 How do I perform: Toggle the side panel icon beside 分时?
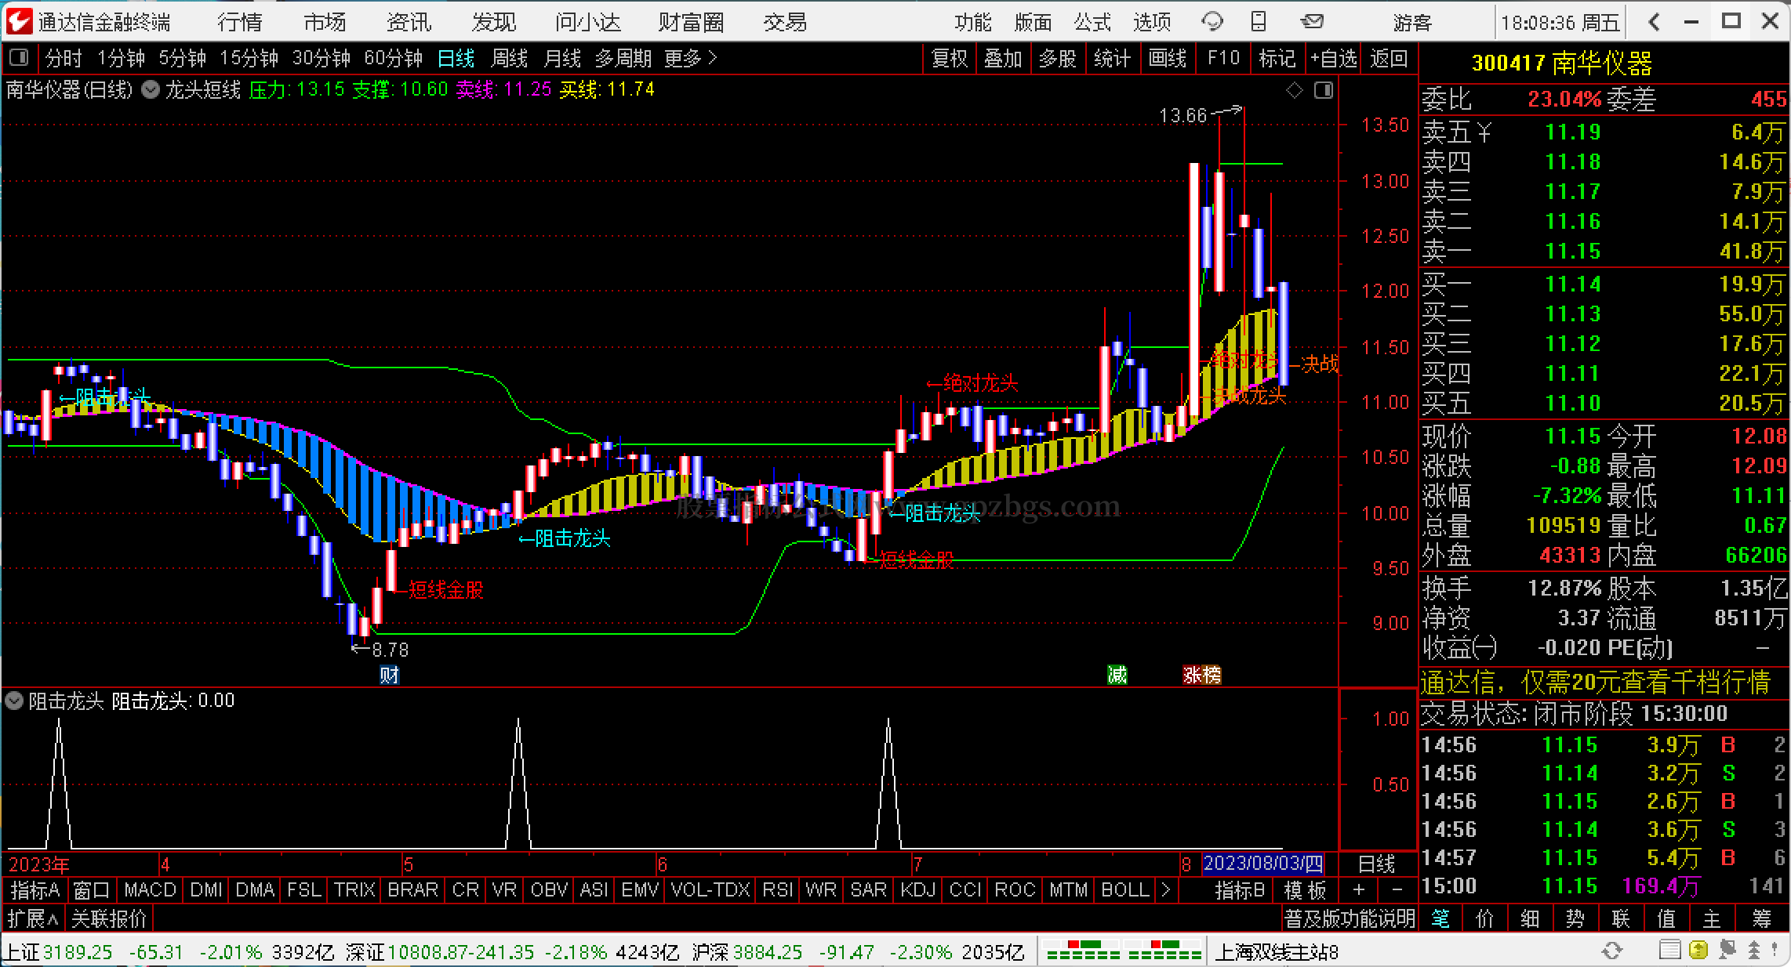point(19,58)
